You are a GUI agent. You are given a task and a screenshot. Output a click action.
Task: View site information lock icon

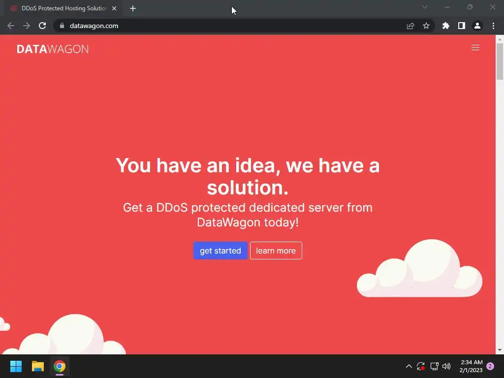pos(62,26)
